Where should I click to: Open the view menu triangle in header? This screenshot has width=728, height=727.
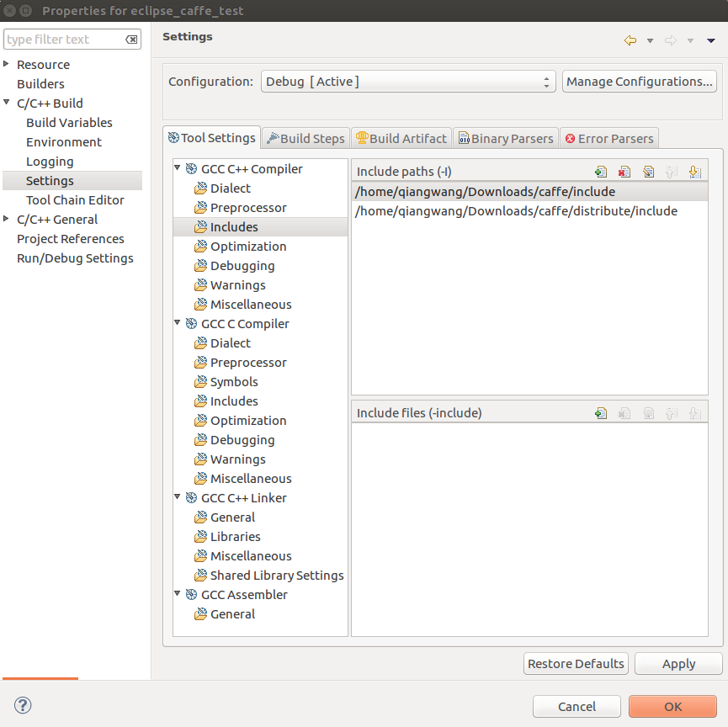(x=711, y=41)
